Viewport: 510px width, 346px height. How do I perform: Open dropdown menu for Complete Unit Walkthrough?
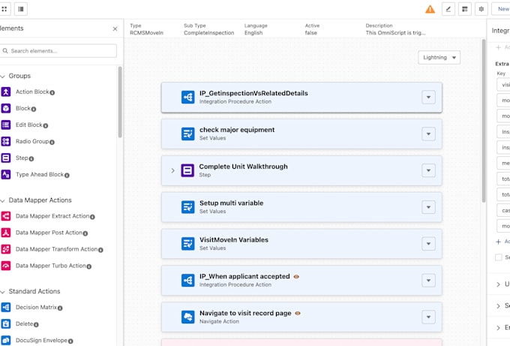[428, 170]
